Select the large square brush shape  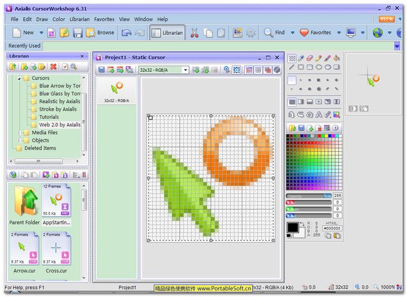click(319, 80)
